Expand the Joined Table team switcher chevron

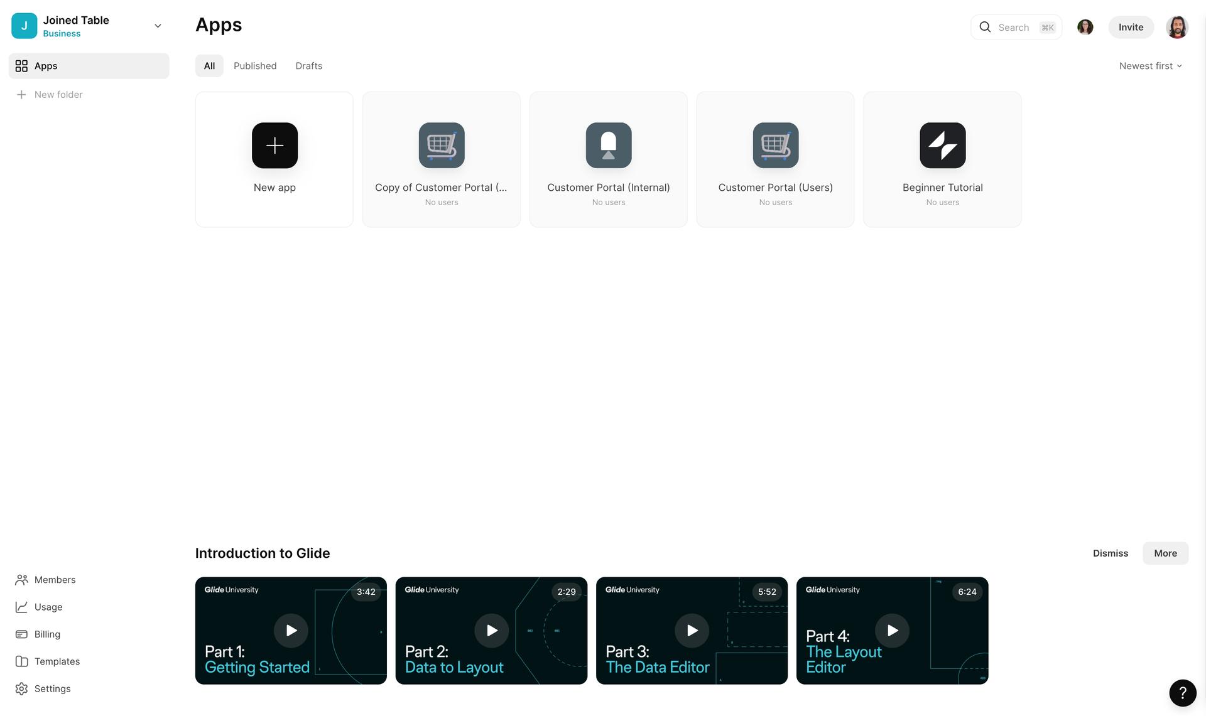click(158, 26)
